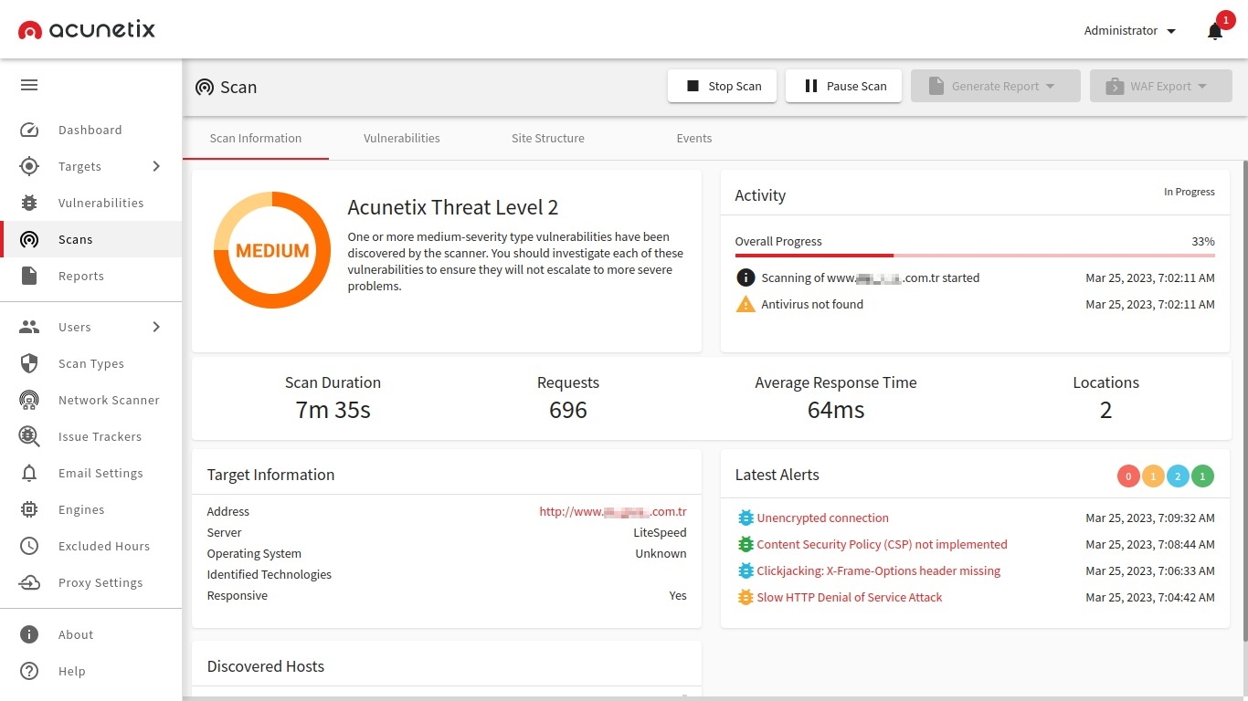The height and width of the screenshot is (701, 1248).
Task: Collapse the sidebar with hamburger menu
Action: tap(29, 85)
